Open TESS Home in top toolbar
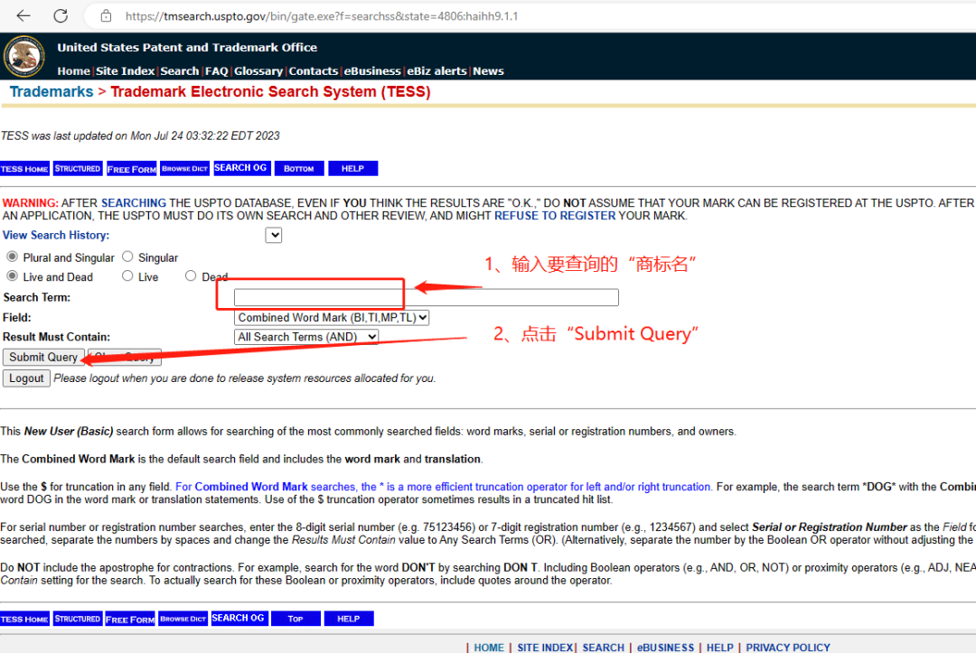976x653 pixels. [24, 169]
